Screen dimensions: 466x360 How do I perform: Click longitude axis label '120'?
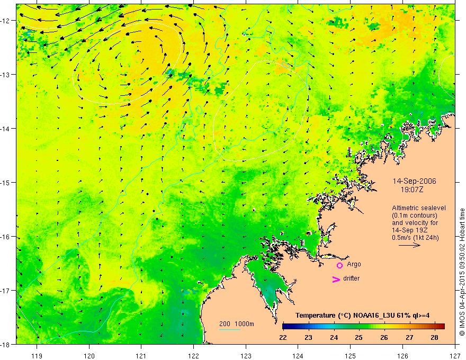pyautogui.click(x=89, y=356)
